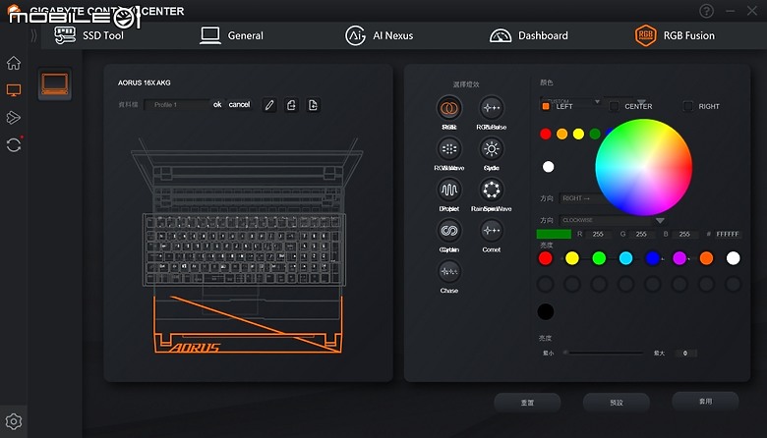
Task: Open the help question mark icon
Action: tap(706, 11)
